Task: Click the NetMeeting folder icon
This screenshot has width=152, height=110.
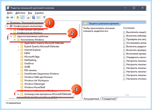Action: coord(22,60)
